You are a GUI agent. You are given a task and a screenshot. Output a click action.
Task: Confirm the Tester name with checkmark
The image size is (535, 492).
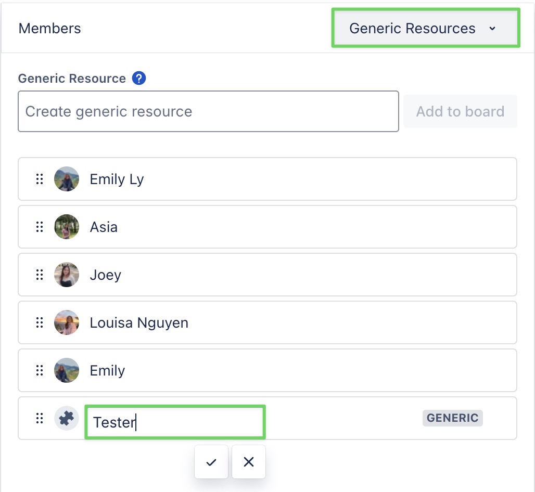point(211,462)
